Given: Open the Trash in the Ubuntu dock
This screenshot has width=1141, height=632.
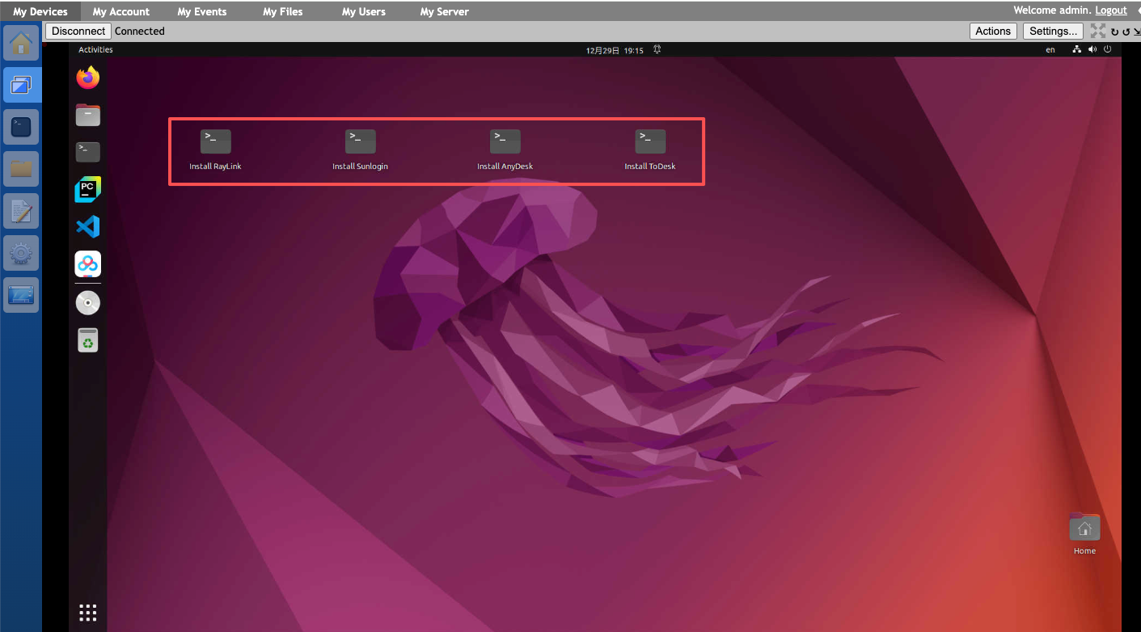Looking at the screenshot, I should click(87, 341).
